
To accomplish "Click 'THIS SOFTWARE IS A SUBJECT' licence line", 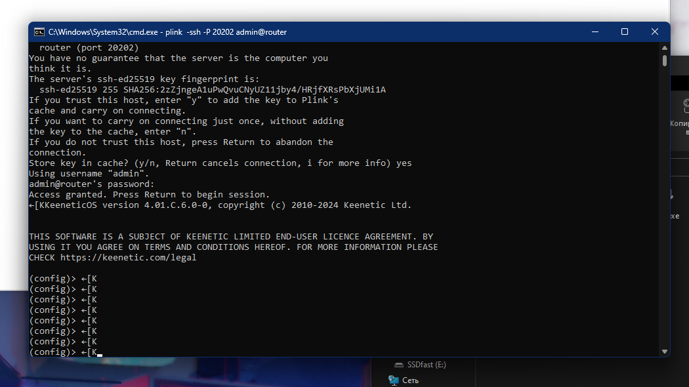I will pyautogui.click(x=231, y=237).
